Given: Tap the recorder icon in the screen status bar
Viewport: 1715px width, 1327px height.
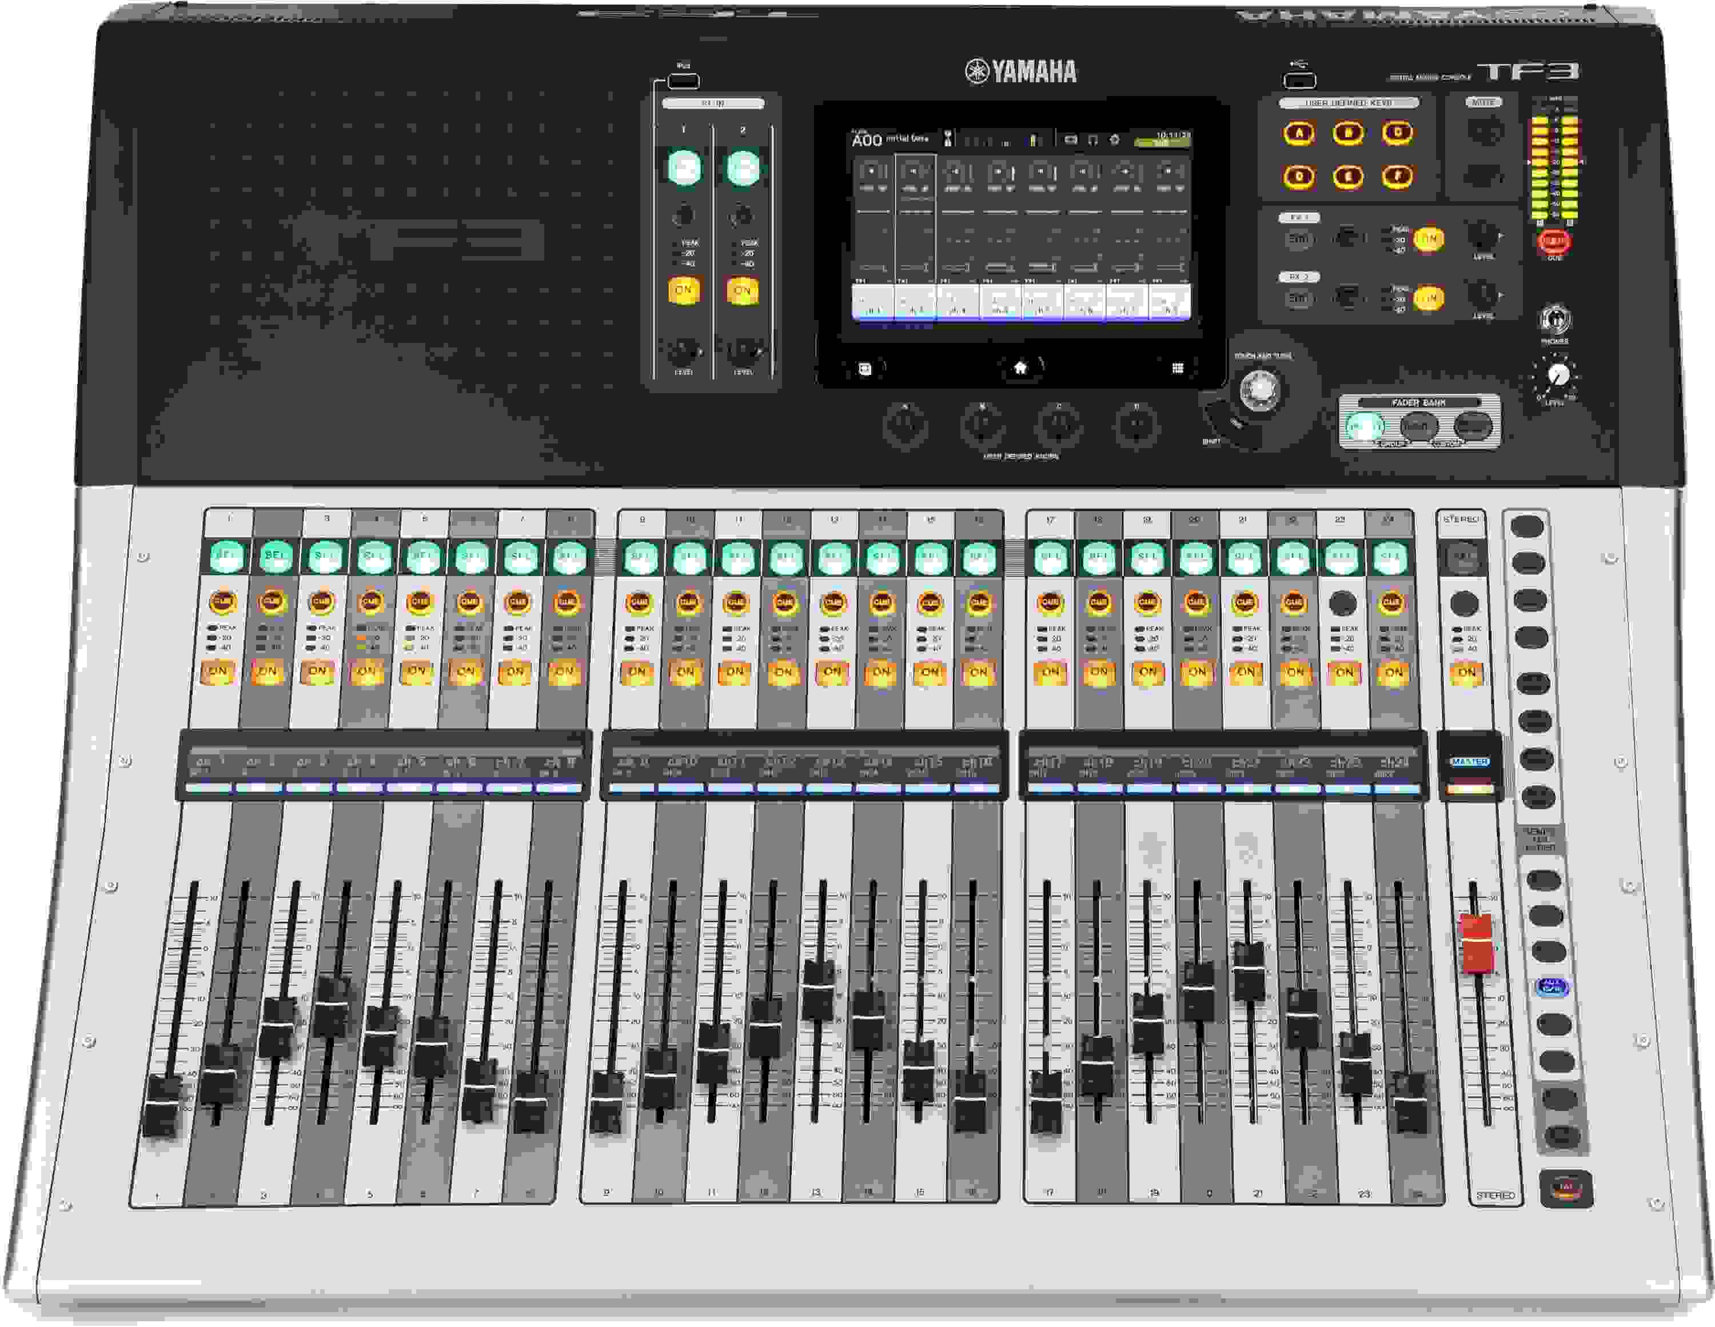Looking at the screenshot, I should pos(1070,140).
